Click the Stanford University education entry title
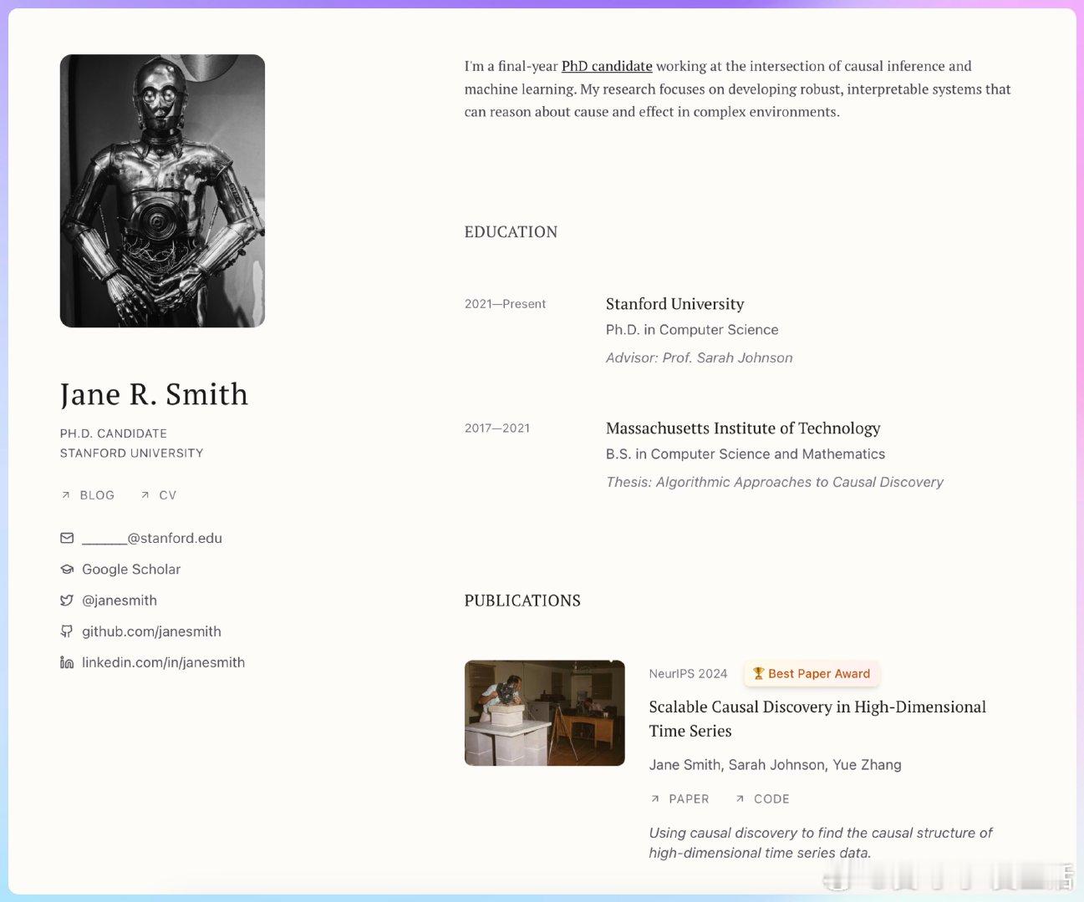 (674, 304)
